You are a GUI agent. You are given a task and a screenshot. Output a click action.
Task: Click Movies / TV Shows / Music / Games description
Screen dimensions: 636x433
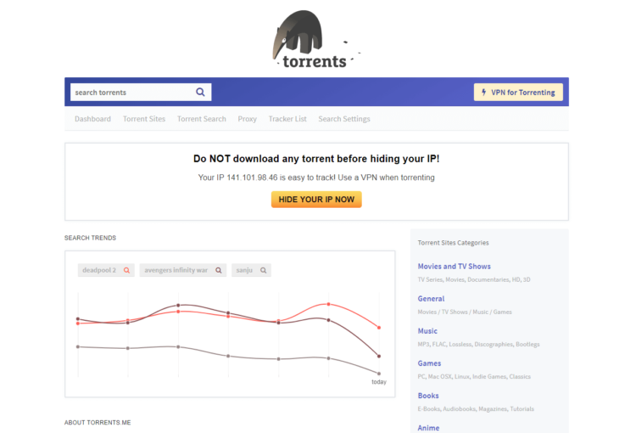(x=465, y=312)
